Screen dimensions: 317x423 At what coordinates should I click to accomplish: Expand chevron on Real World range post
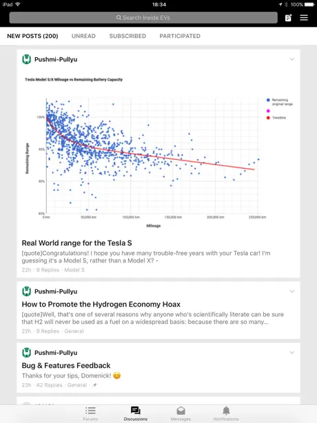pyautogui.click(x=292, y=59)
